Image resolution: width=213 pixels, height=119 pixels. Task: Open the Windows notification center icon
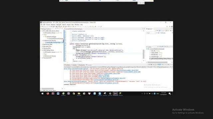click(x=170, y=94)
